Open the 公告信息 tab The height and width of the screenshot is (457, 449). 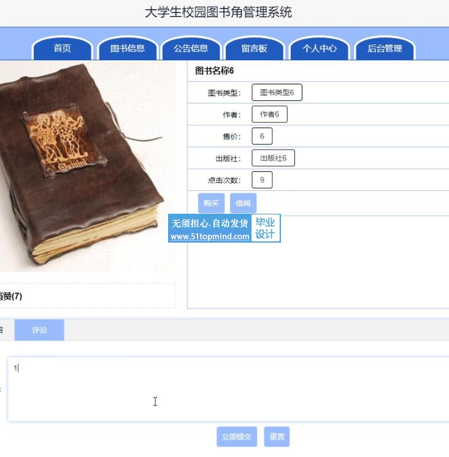coord(191,49)
